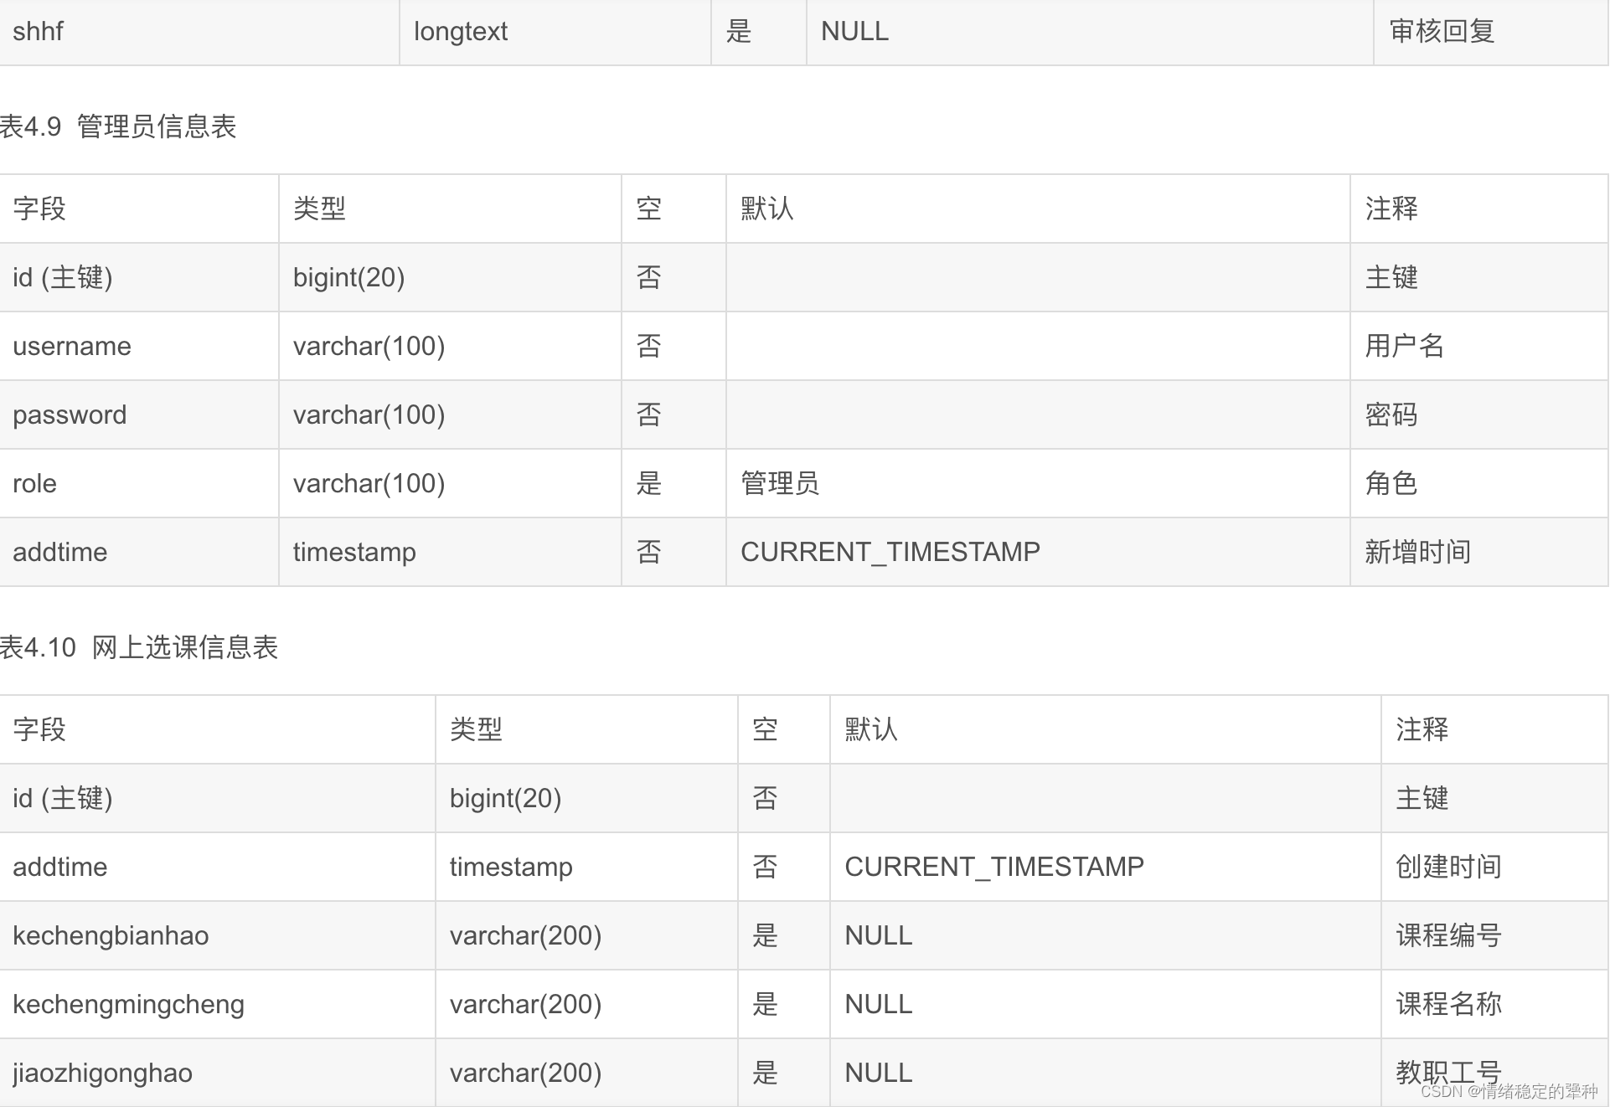Click the '默认' header in the course selection table

(871, 729)
